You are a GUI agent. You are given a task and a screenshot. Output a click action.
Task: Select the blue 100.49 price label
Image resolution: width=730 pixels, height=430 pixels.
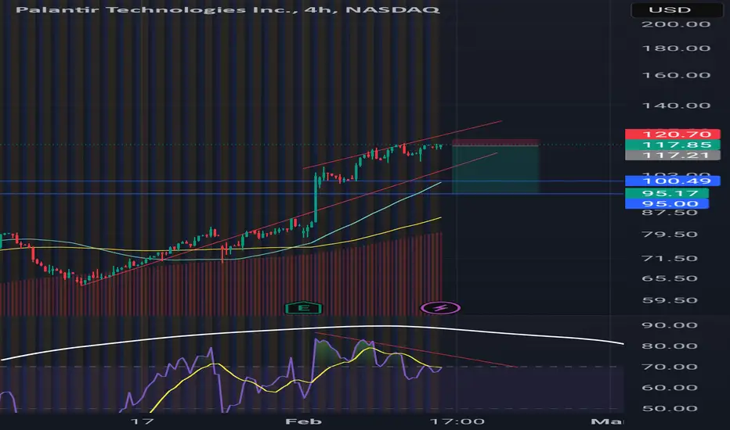(672, 181)
